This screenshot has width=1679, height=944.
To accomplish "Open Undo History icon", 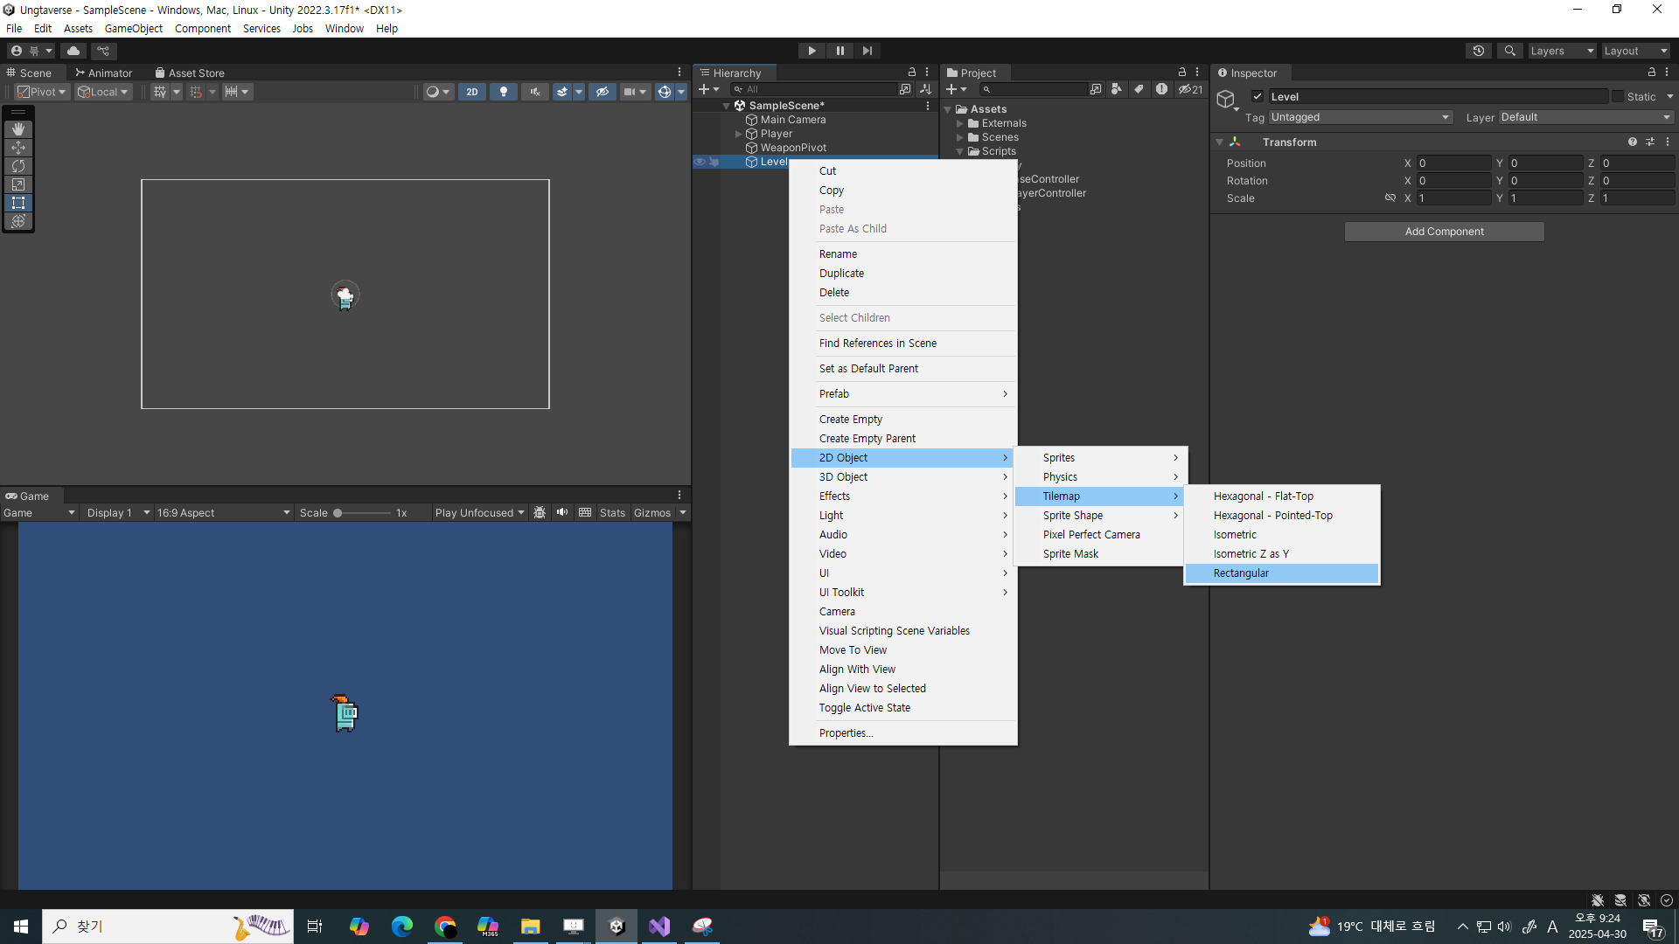I will pos(1479,51).
